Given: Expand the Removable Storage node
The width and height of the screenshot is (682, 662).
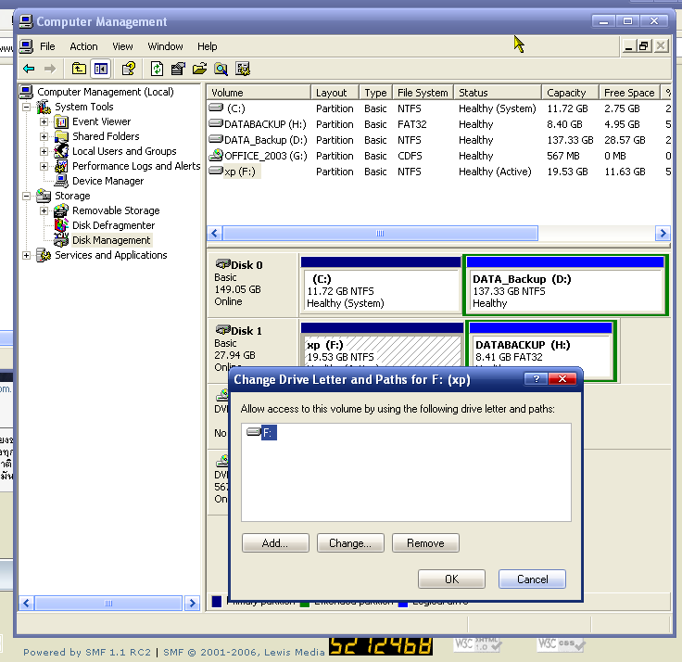Looking at the screenshot, I should point(44,210).
